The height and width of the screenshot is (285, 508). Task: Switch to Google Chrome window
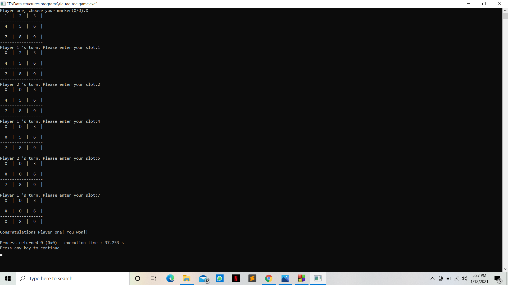coord(269,278)
